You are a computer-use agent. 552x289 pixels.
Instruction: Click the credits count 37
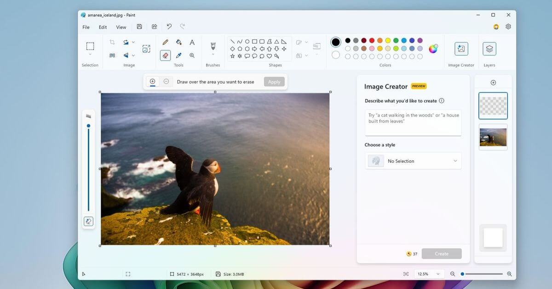412,254
